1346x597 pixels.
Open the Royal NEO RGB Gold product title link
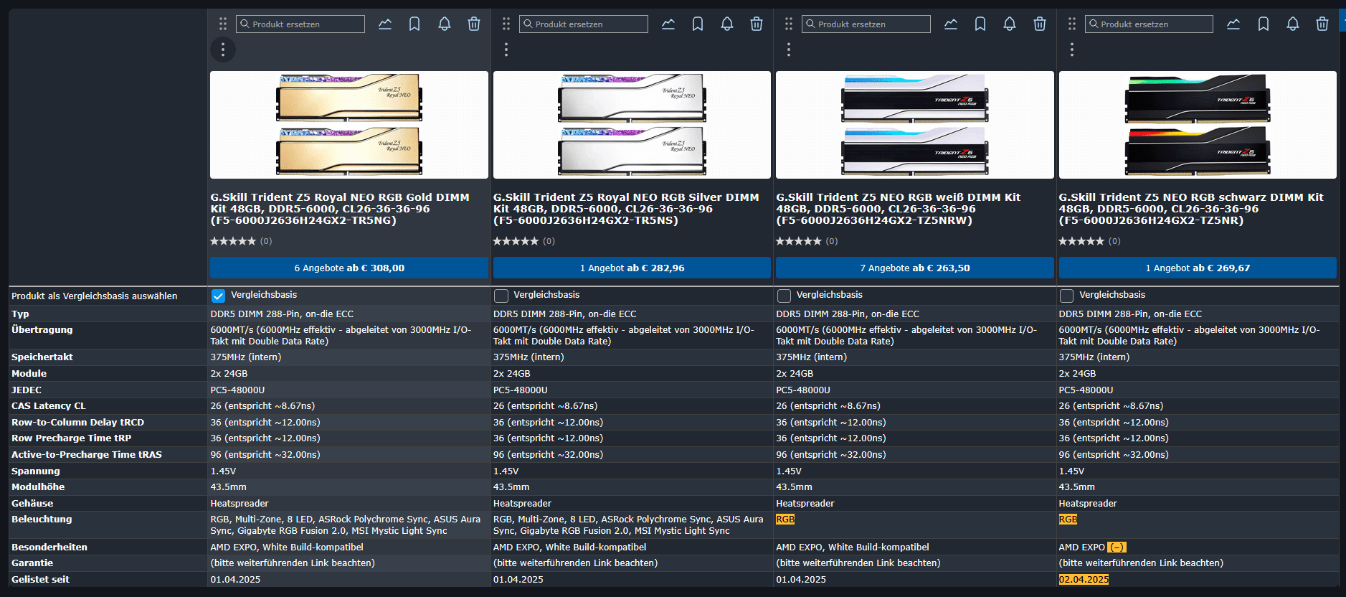[x=340, y=209]
